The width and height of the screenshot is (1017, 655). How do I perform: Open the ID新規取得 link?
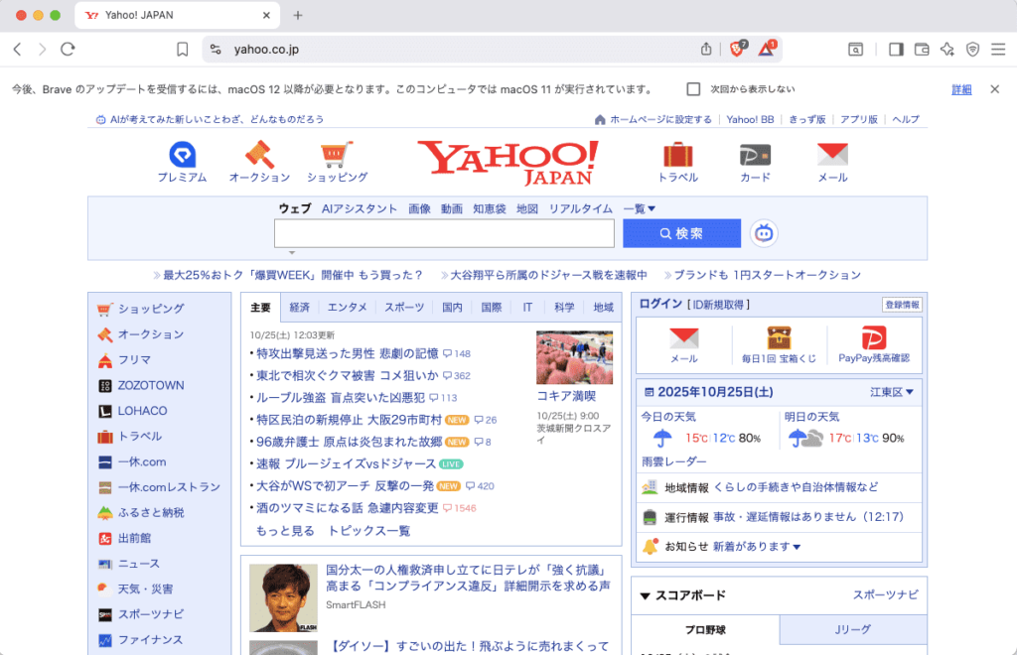tap(721, 305)
